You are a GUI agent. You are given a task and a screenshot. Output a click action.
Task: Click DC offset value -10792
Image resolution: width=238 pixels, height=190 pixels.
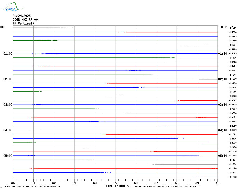tap(233, 177)
